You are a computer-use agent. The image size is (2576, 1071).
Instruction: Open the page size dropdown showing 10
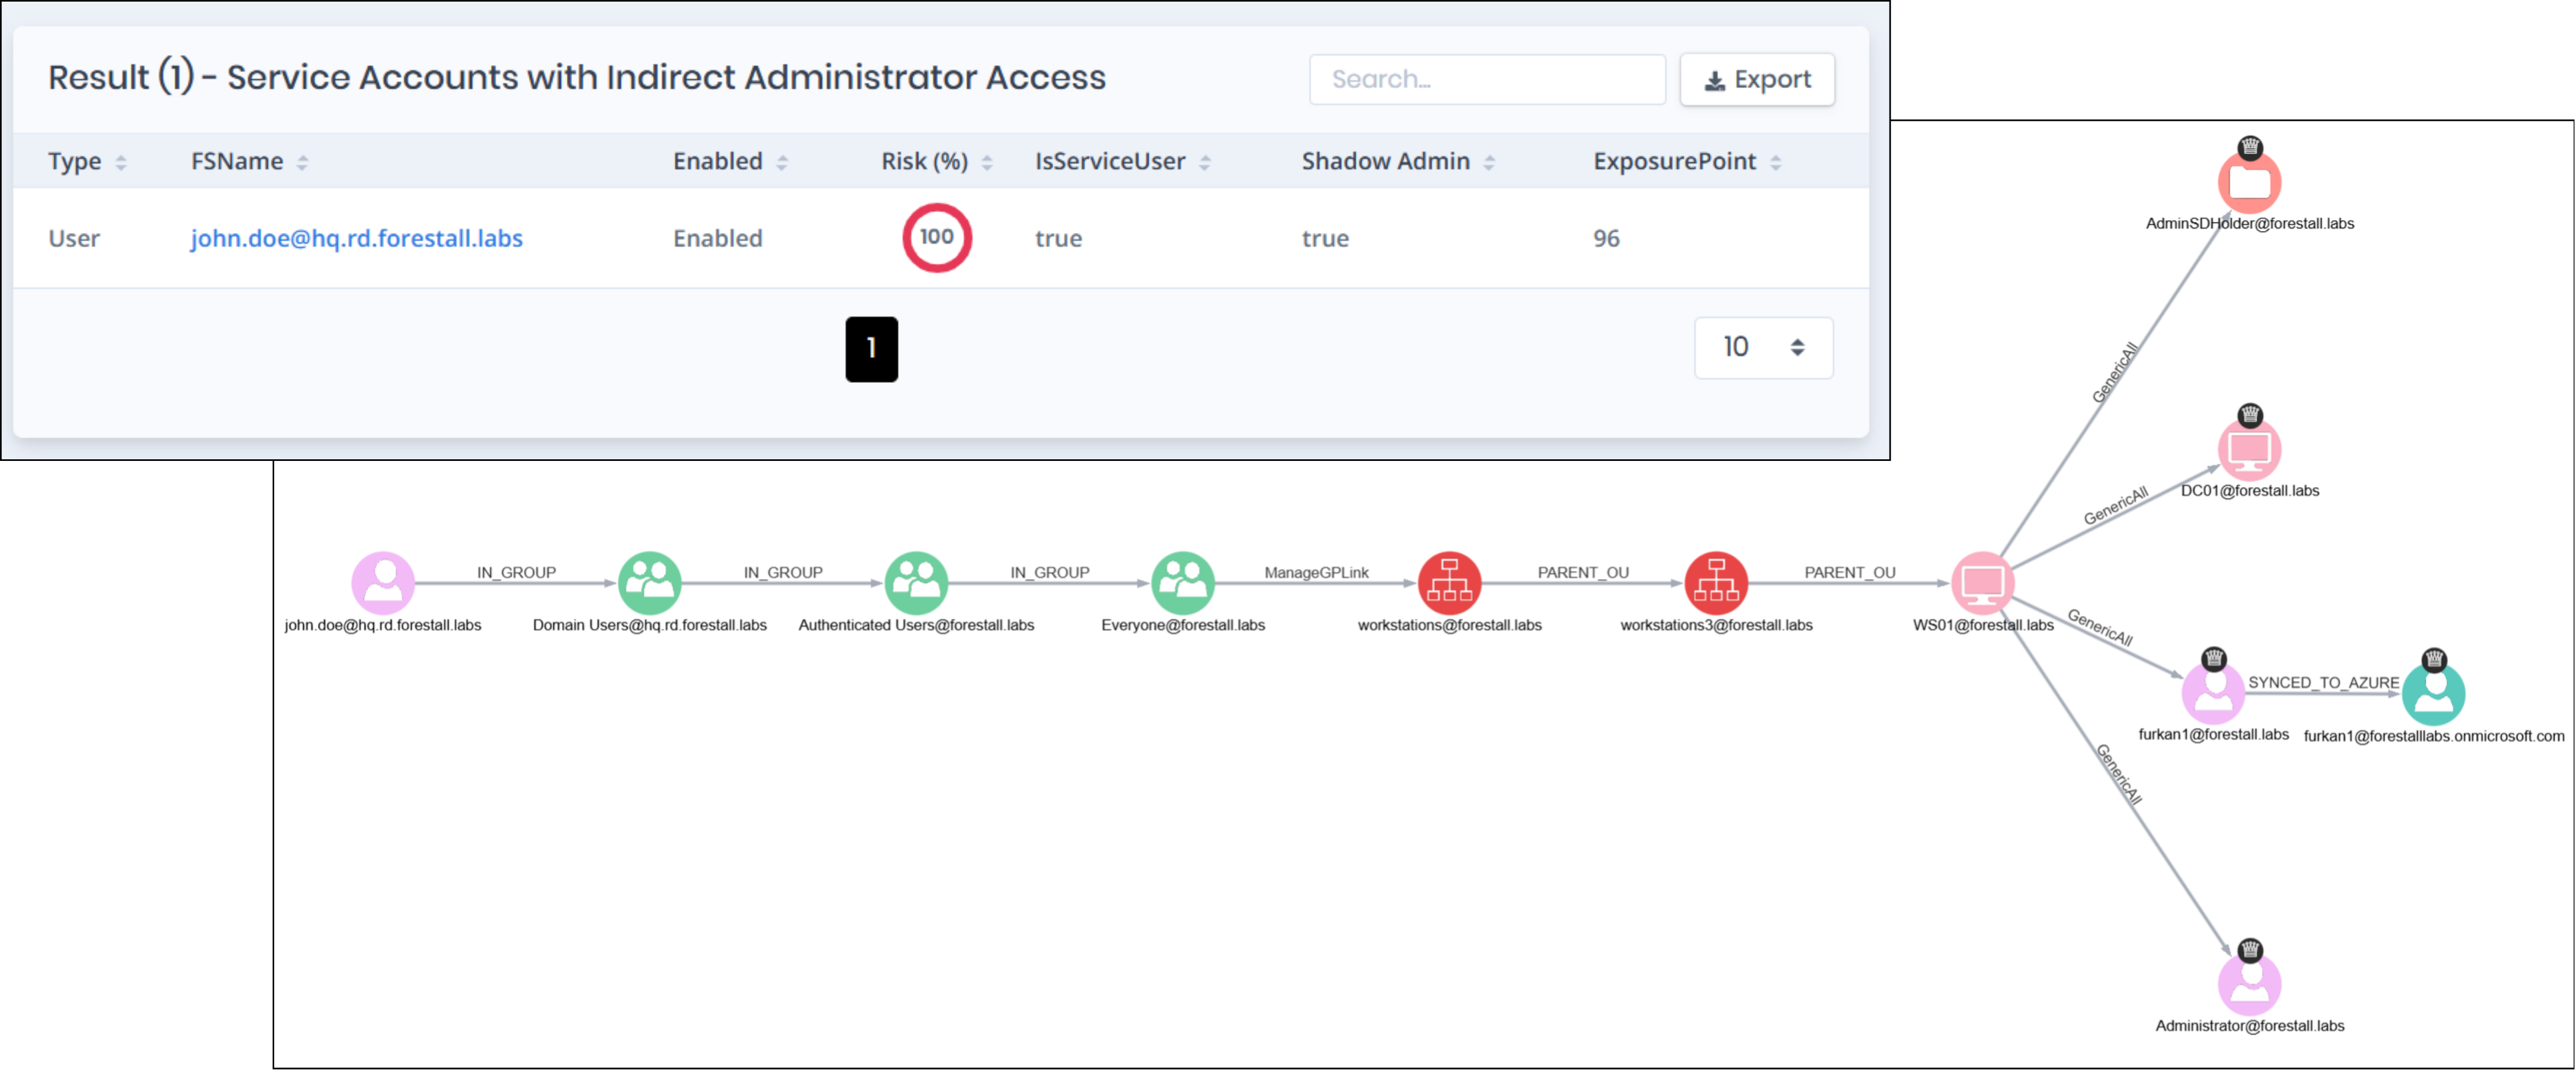(1763, 347)
